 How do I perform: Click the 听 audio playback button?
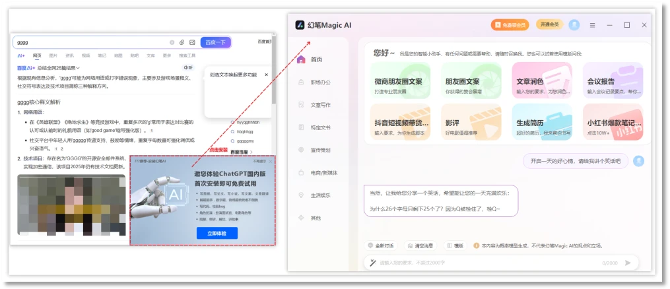(188, 67)
